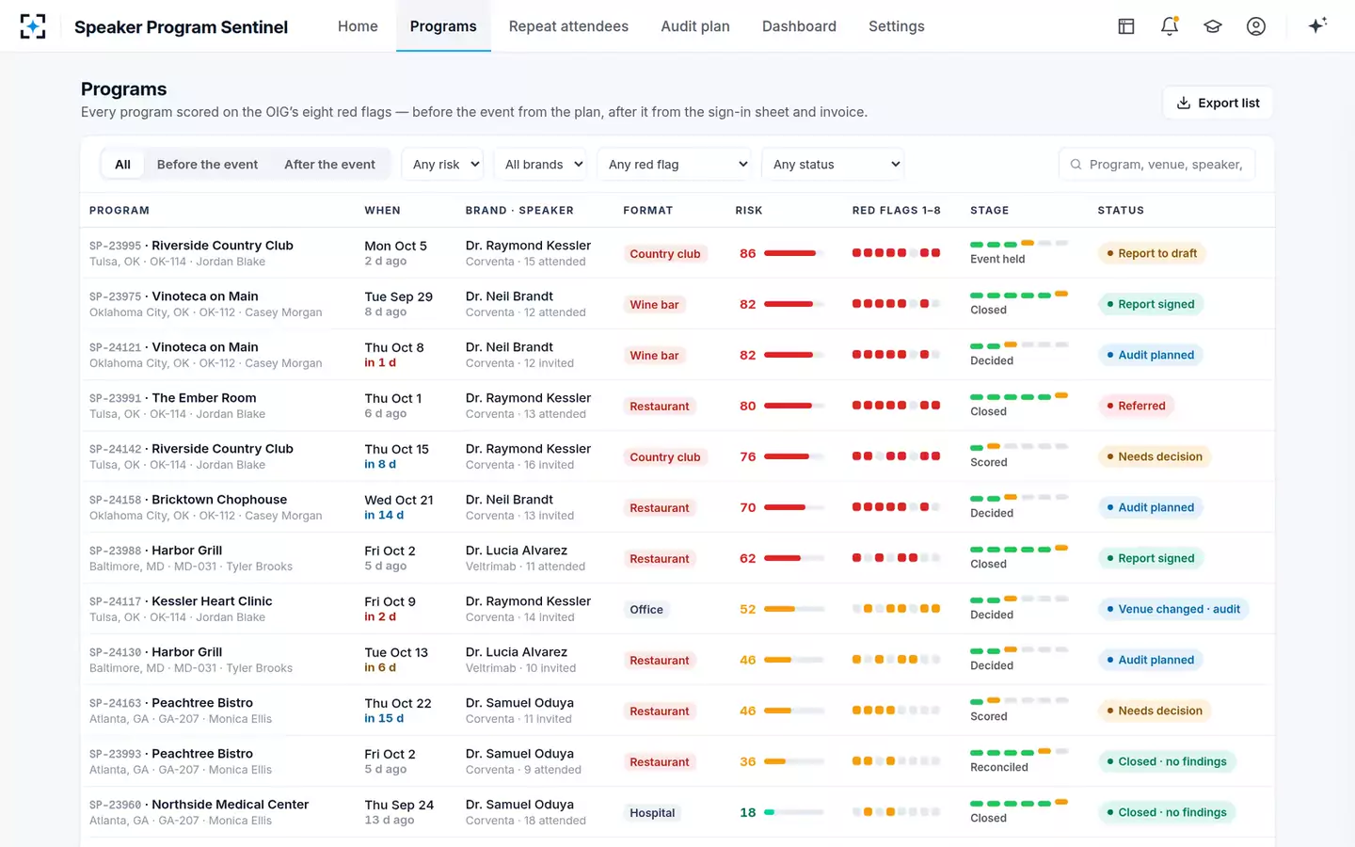Select the Programs tab
The width and height of the screenshot is (1355, 847).
pos(443,26)
